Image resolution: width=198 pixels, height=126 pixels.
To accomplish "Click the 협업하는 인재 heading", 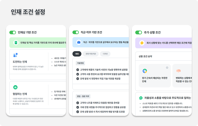I will (x=20, y=94).
